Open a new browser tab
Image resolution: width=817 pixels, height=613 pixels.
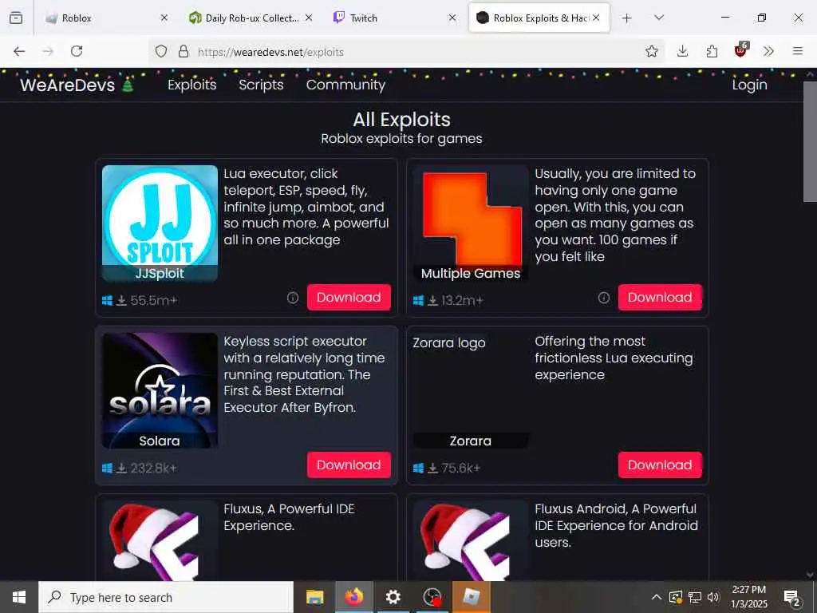pos(627,18)
